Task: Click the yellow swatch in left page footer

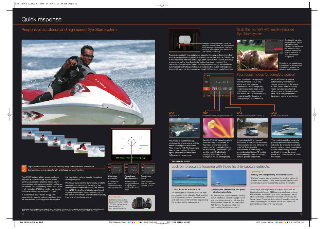Action: point(137,223)
